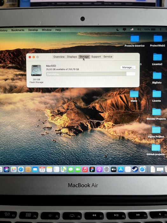Select the Licenta2 folder on desktop
Screen dimensions: 167x223
point(157,59)
